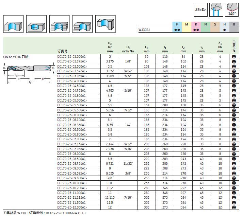Click the ordering example DC170-25-03.000A1-WJ30EJ
242x216 pixels.
point(66,213)
